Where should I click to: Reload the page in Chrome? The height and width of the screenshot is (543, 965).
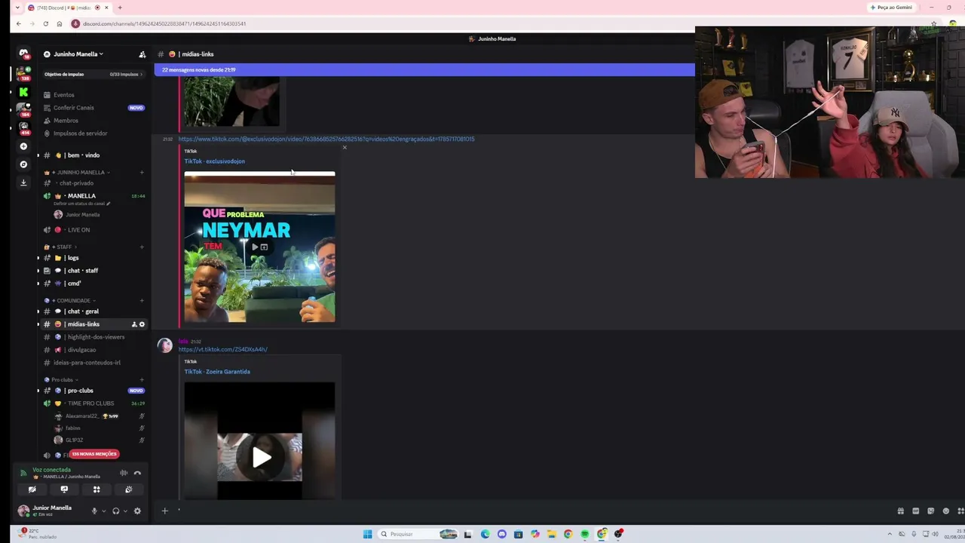45,23
